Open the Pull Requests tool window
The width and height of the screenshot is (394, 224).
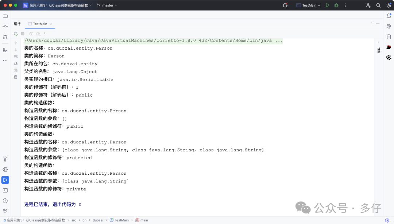(x=5, y=37)
